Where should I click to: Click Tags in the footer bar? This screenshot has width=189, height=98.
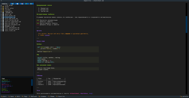click(24, 96)
